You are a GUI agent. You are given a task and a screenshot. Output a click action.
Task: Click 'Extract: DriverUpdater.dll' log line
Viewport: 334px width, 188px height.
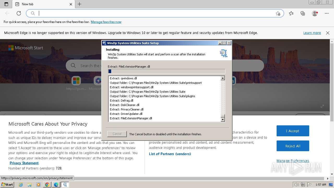[x=126, y=114]
